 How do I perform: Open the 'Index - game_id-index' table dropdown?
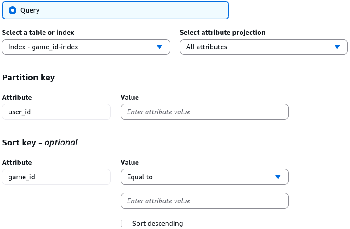[x=86, y=47]
